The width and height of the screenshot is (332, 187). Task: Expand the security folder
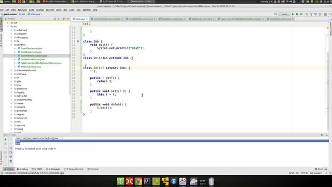tap(11, 125)
